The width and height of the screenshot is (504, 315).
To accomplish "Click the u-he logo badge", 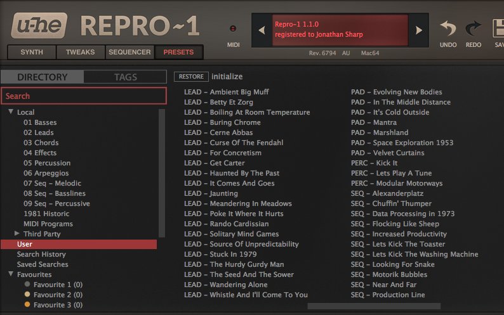I will pos(39,25).
